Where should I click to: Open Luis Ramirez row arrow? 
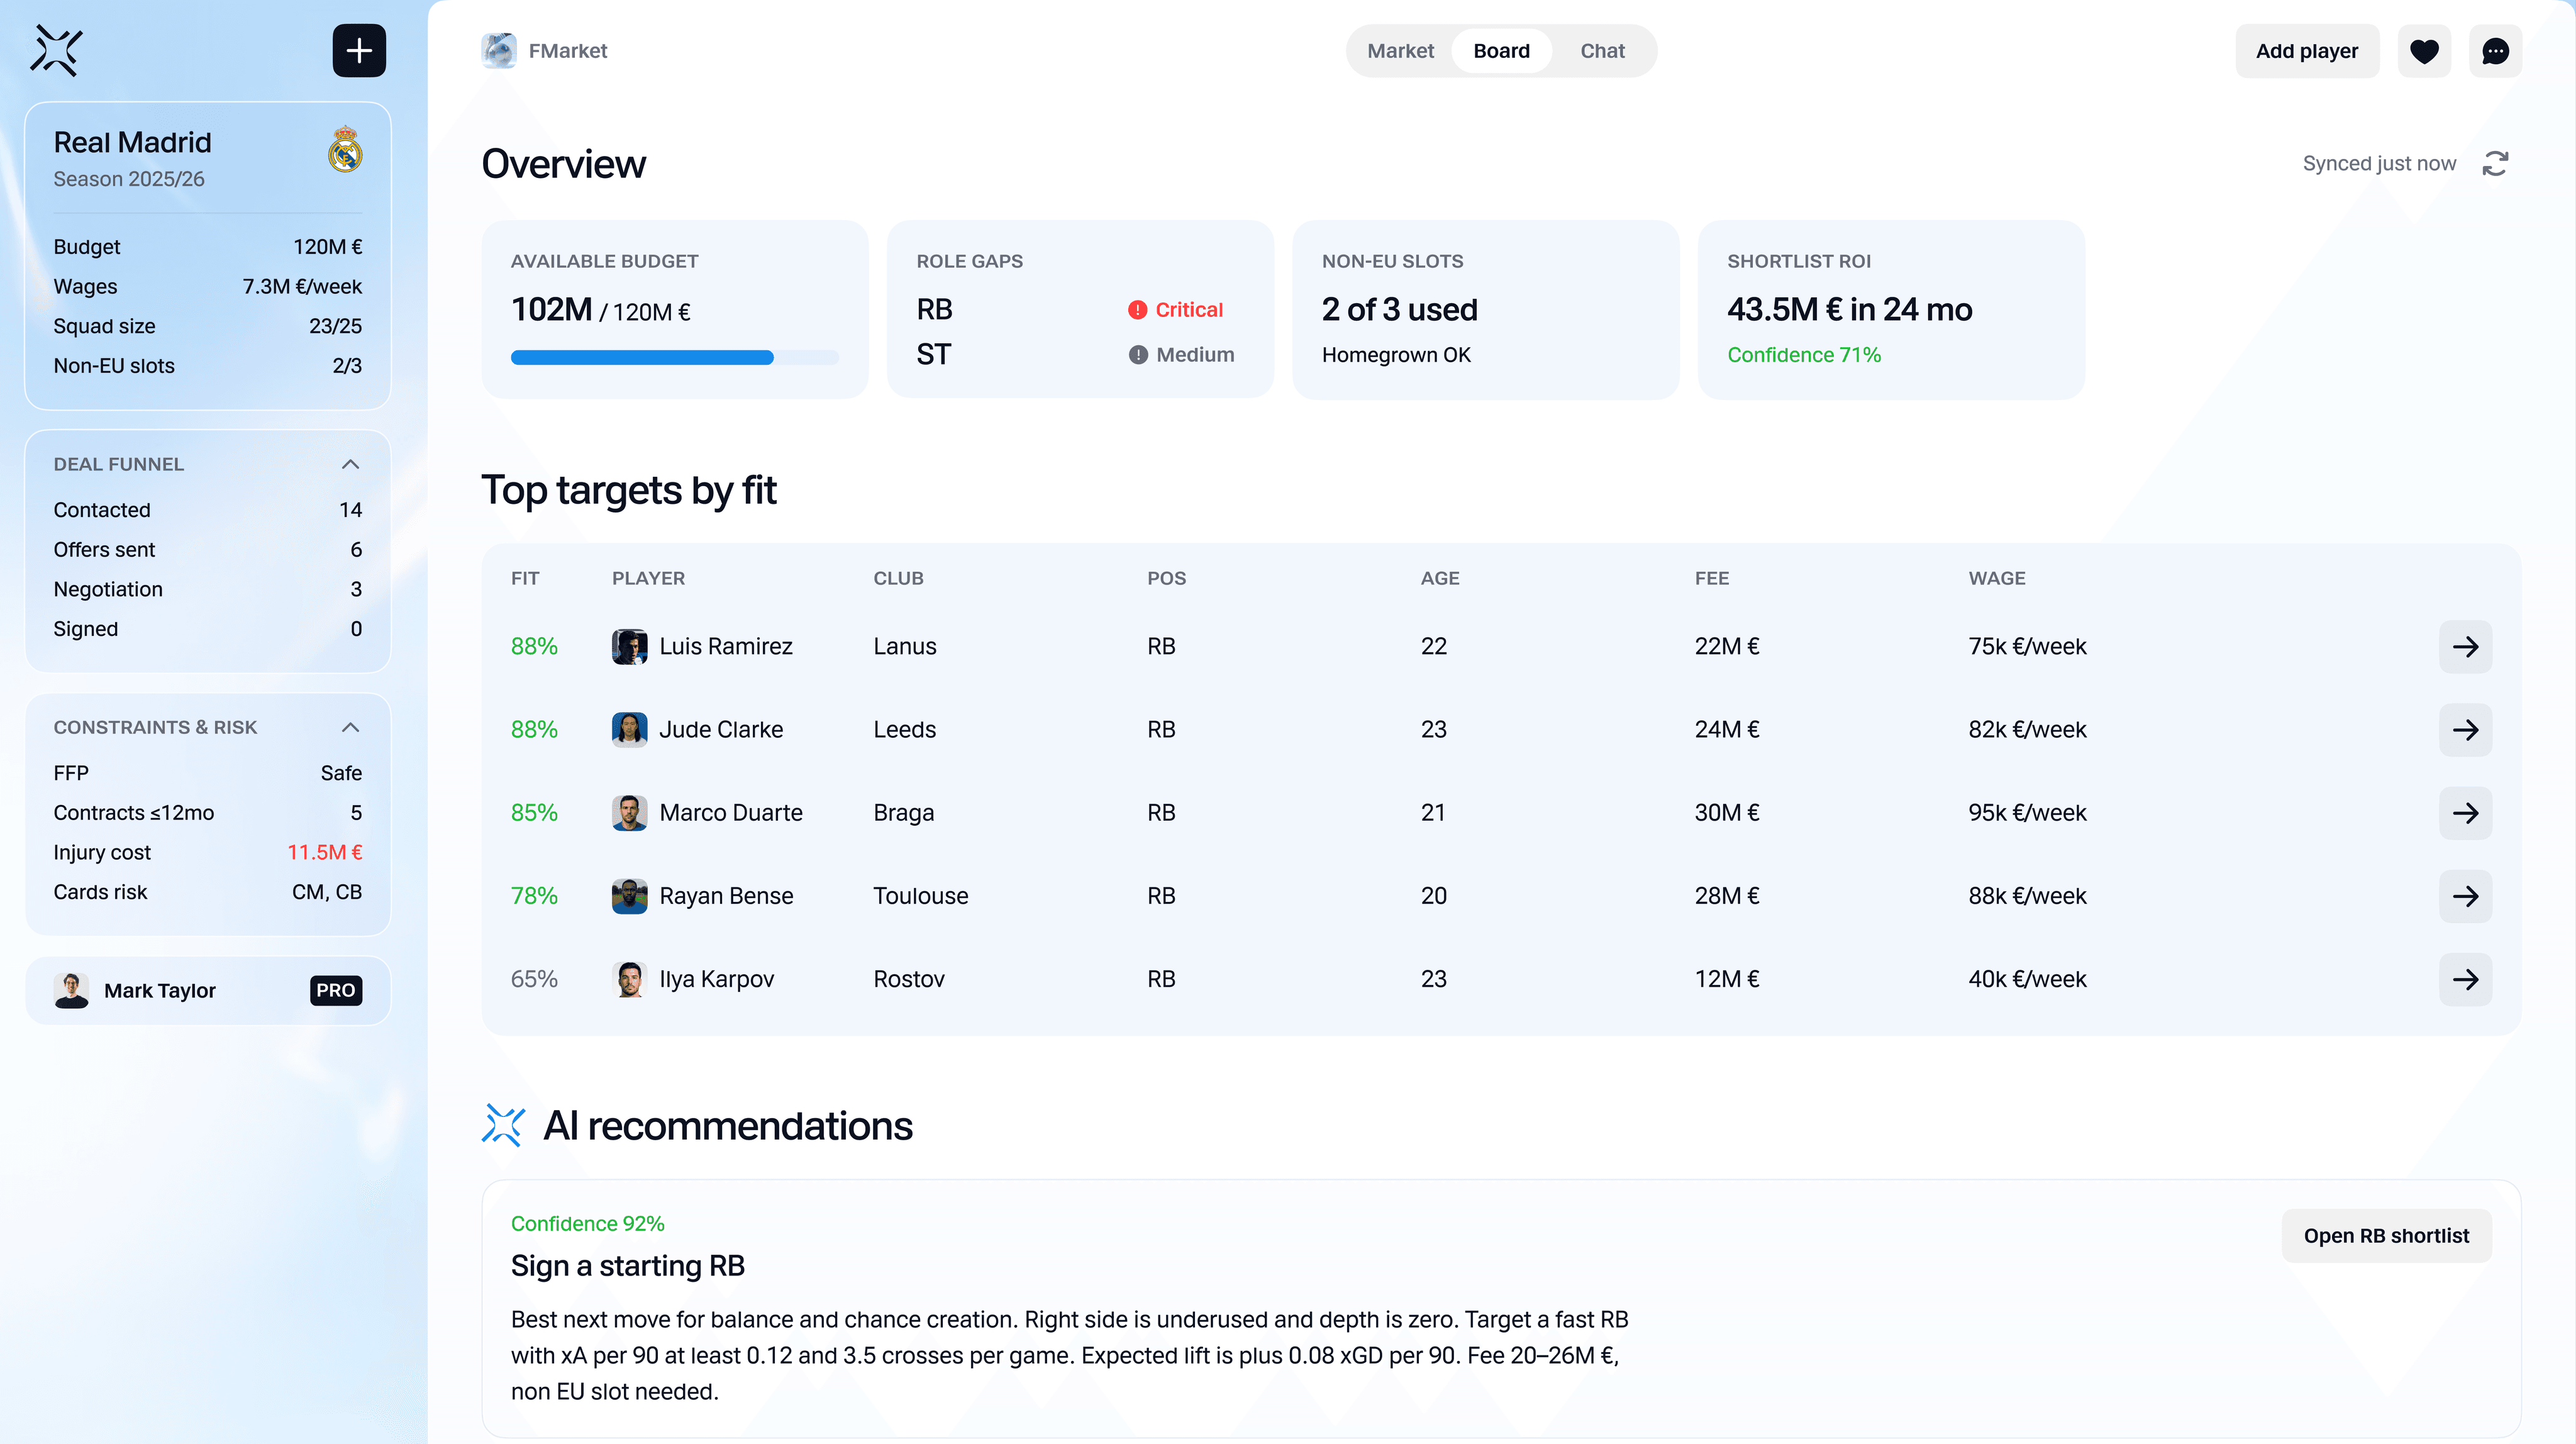point(2465,647)
